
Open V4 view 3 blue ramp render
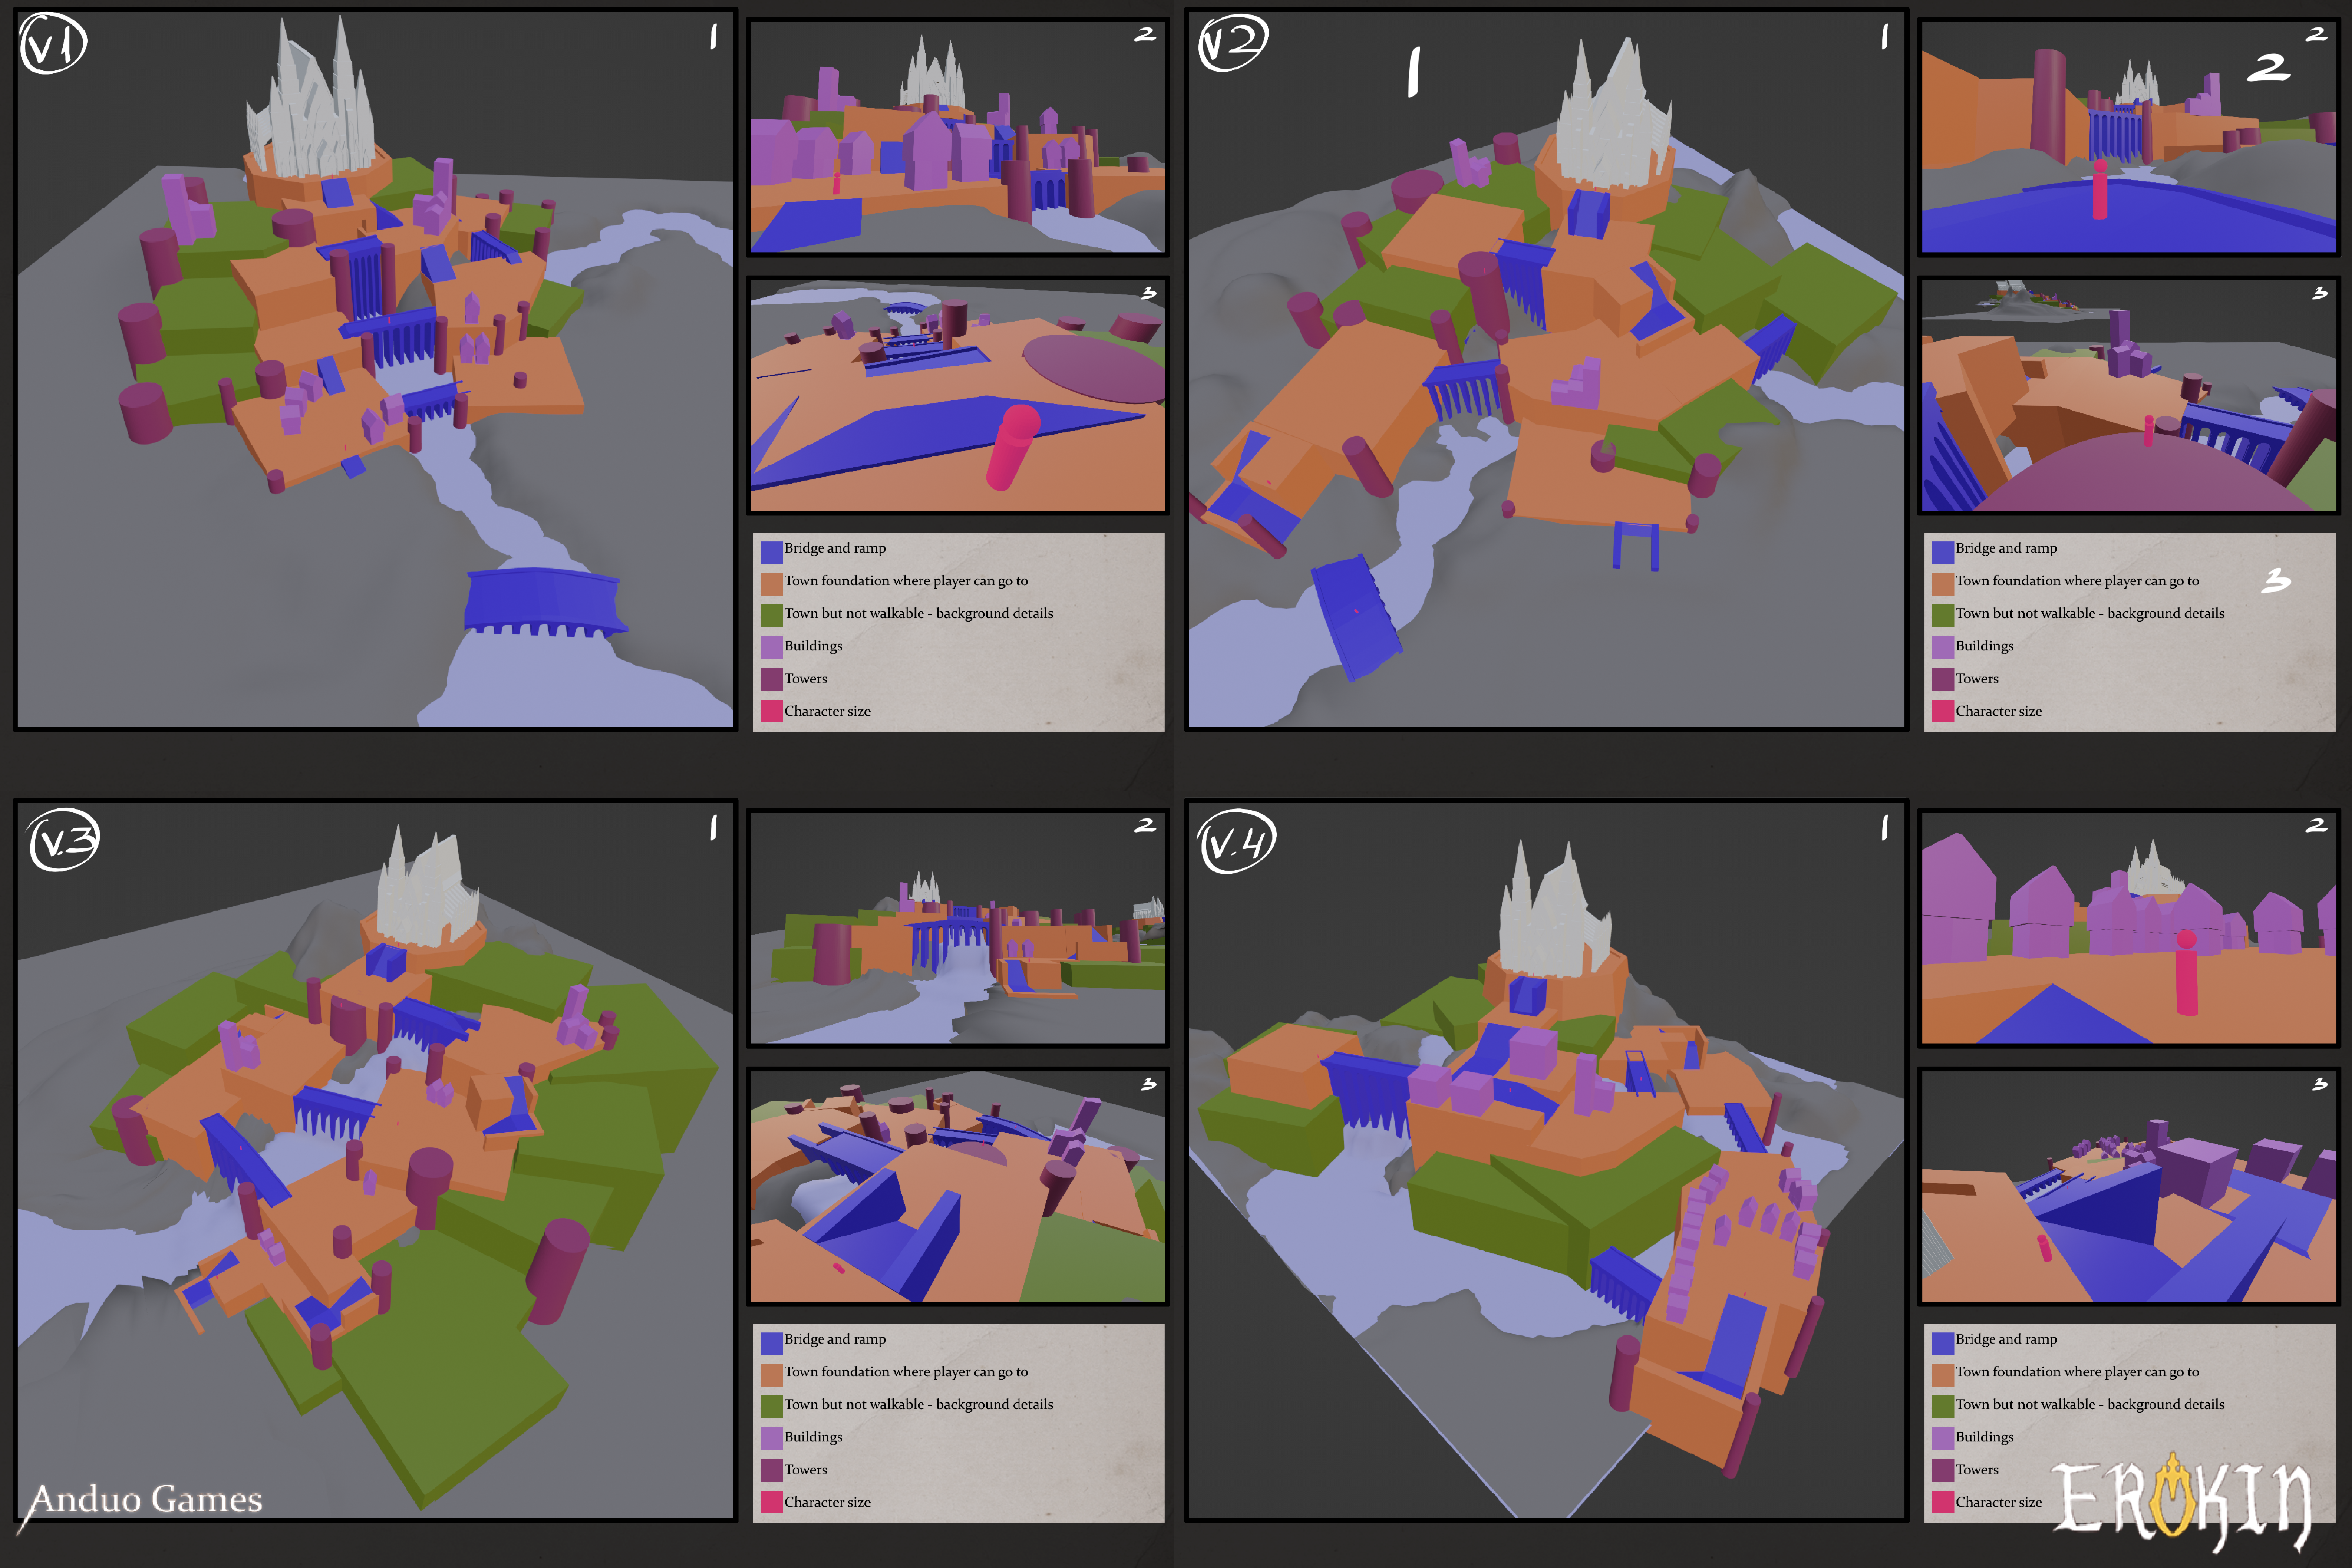(x=2129, y=1187)
